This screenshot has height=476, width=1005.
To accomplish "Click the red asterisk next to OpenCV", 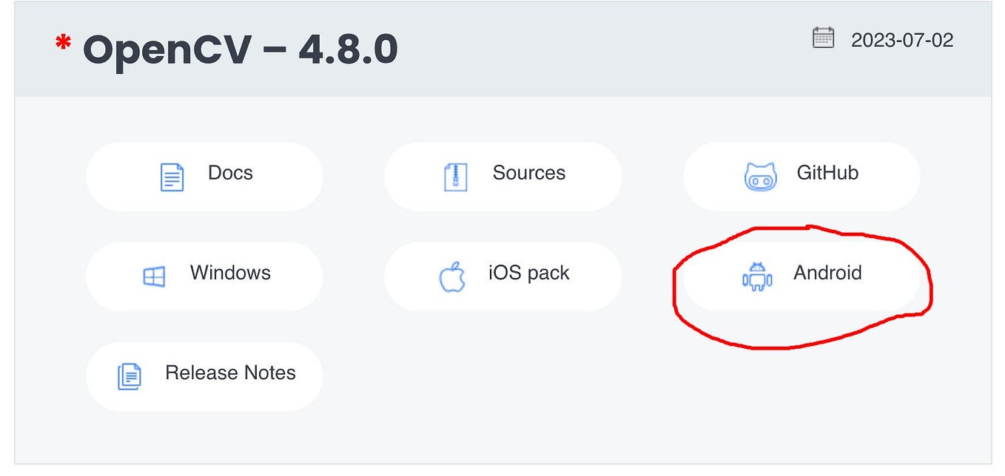I will click(62, 44).
